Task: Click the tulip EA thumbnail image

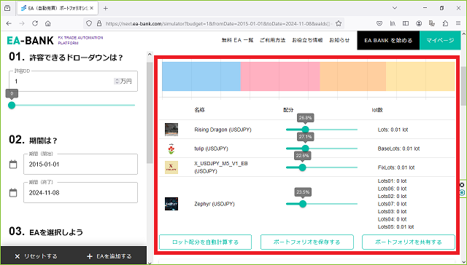Action: pyautogui.click(x=171, y=149)
